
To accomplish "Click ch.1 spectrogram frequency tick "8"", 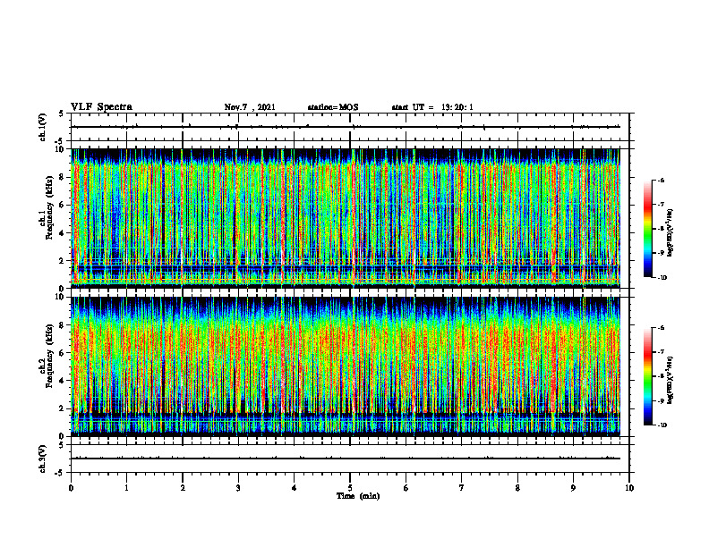I will coord(63,177).
